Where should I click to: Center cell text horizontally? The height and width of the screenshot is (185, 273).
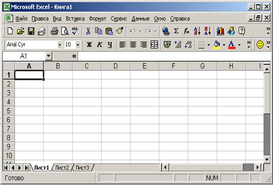[x=133, y=45]
